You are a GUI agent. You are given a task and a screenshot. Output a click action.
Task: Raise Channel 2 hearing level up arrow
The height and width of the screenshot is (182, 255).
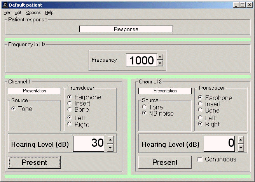pyautogui.click(x=241, y=140)
